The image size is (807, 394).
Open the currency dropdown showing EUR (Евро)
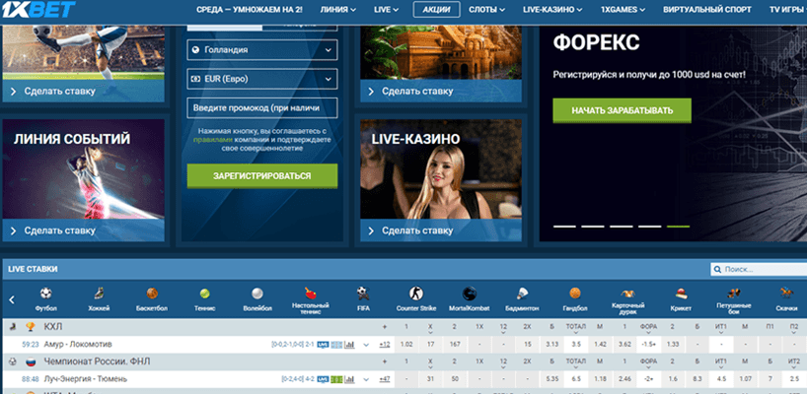point(262,79)
